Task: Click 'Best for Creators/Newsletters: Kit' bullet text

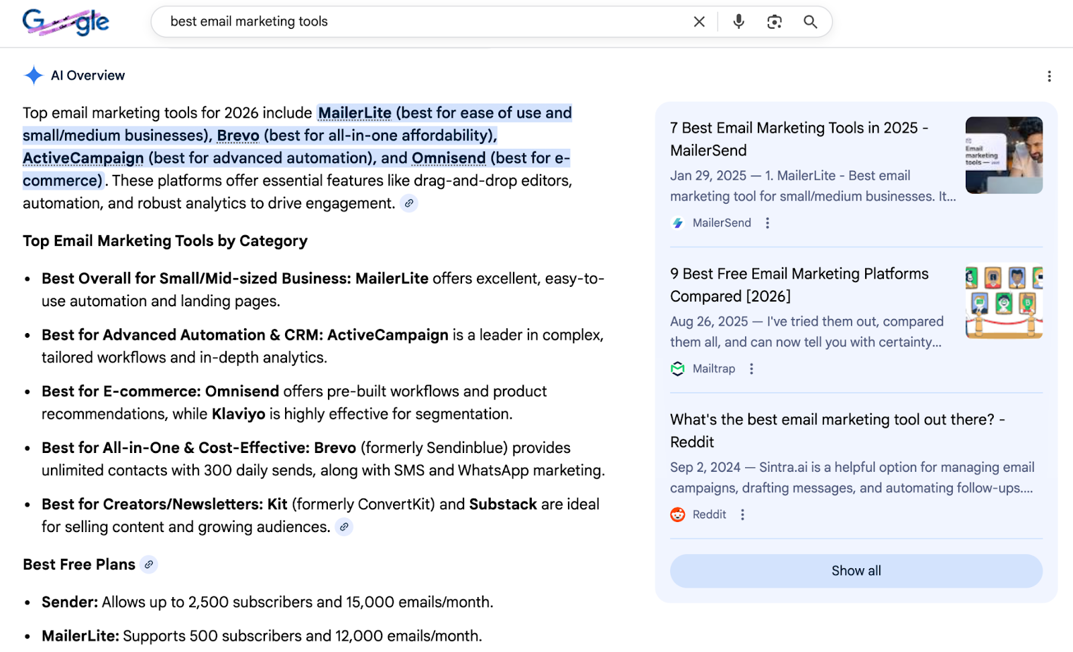Action: (164, 504)
